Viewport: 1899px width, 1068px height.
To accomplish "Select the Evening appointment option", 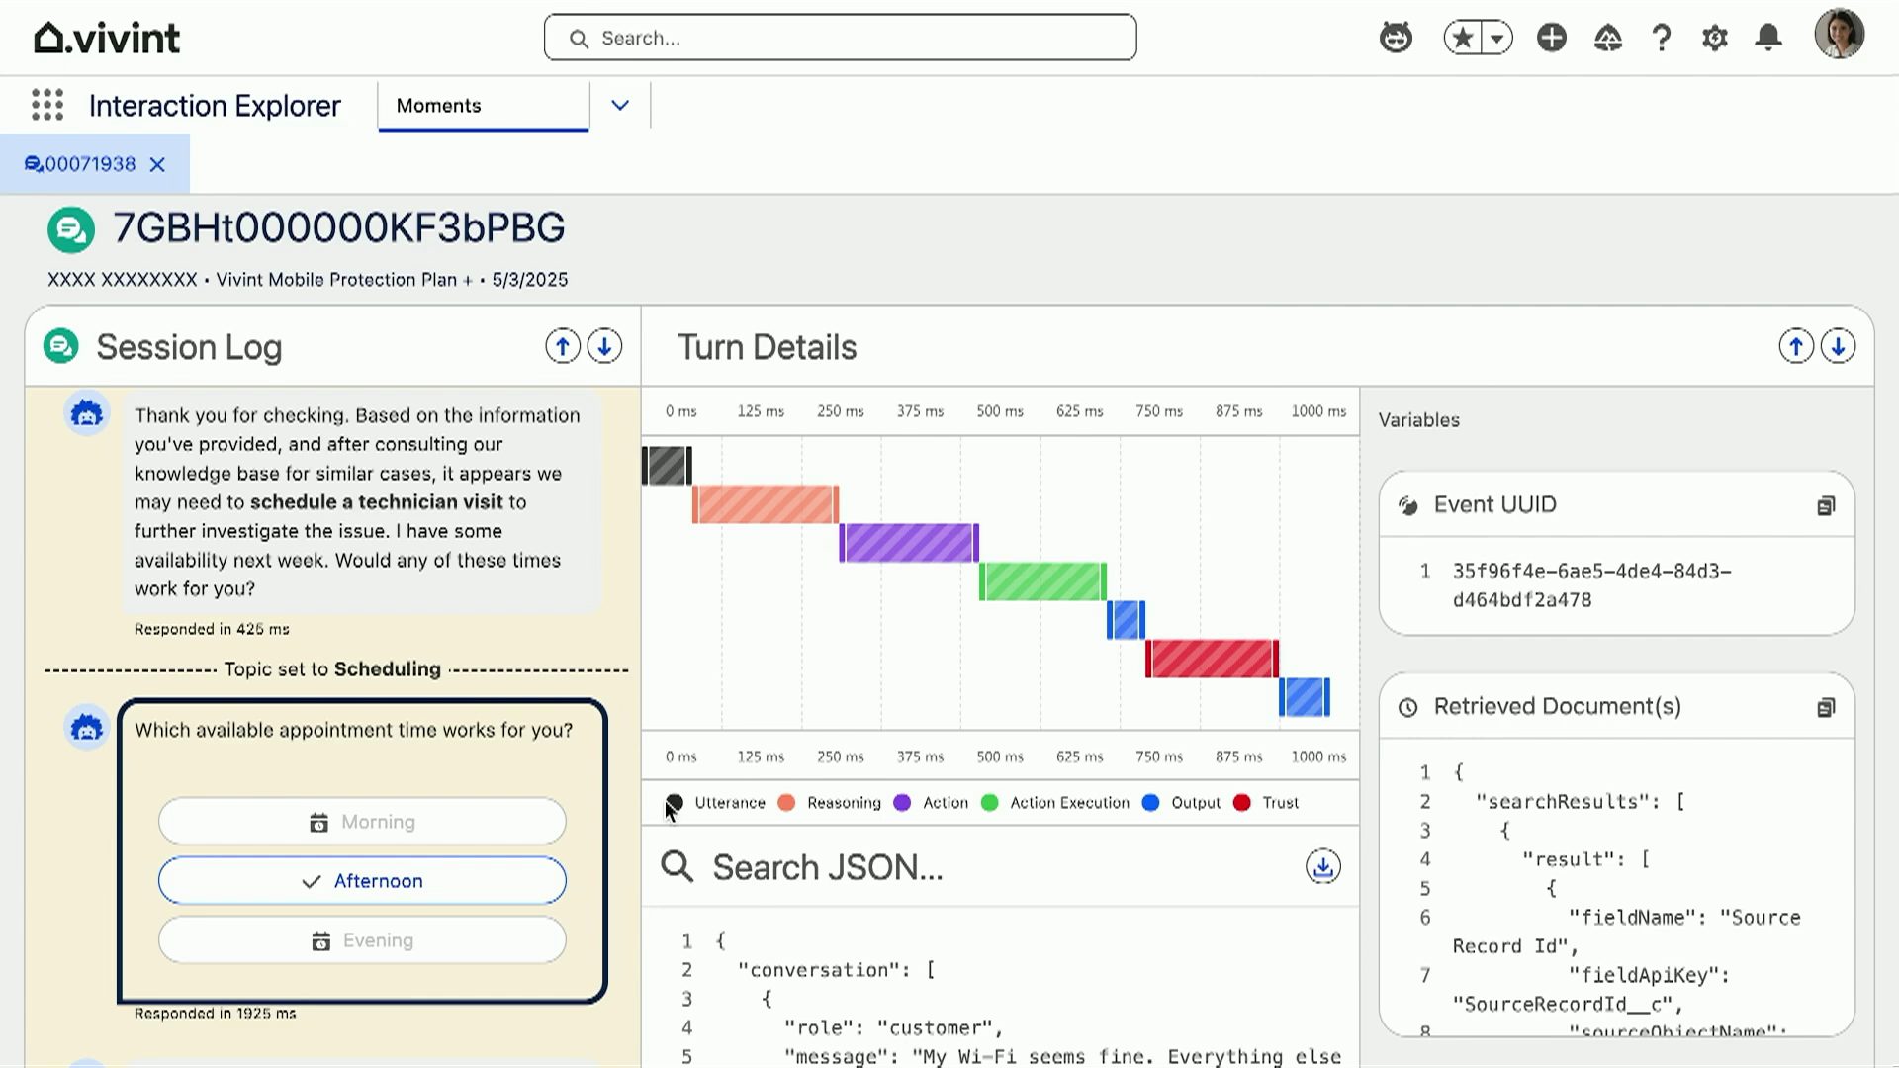I will pos(362,940).
